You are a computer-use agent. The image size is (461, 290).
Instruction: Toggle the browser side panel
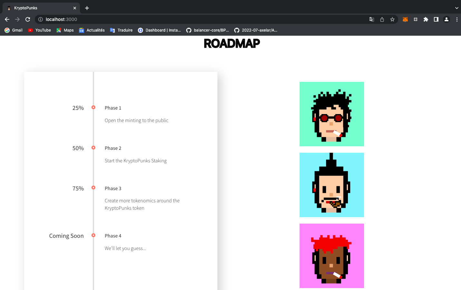(436, 19)
